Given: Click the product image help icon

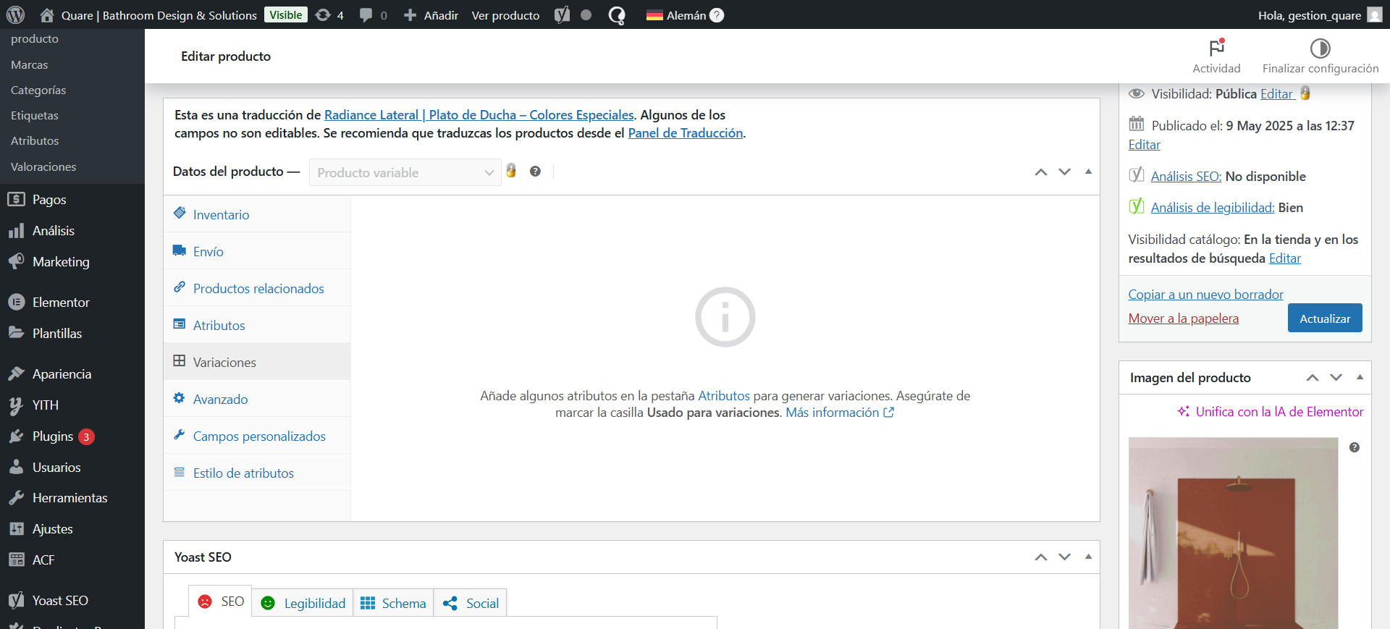Looking at the screenshot, I should 1355,447.
